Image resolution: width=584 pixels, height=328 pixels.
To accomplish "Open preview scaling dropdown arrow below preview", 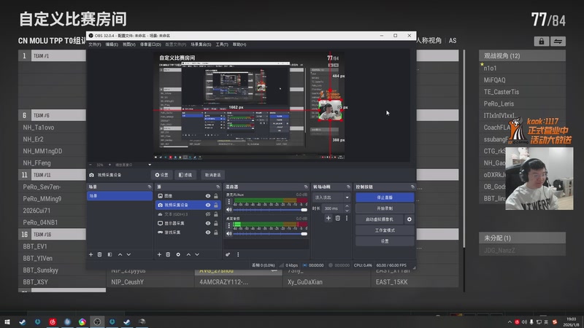I will 150,165.
